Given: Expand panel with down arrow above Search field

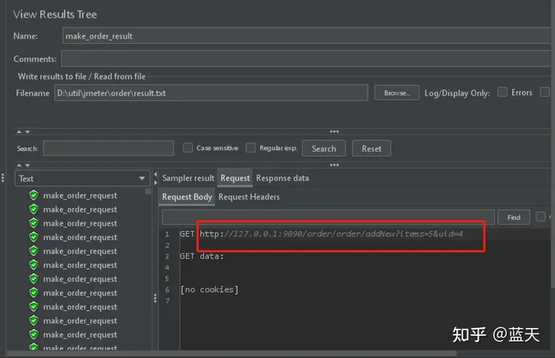Looking at the screenshot, I should click(27, 132).
